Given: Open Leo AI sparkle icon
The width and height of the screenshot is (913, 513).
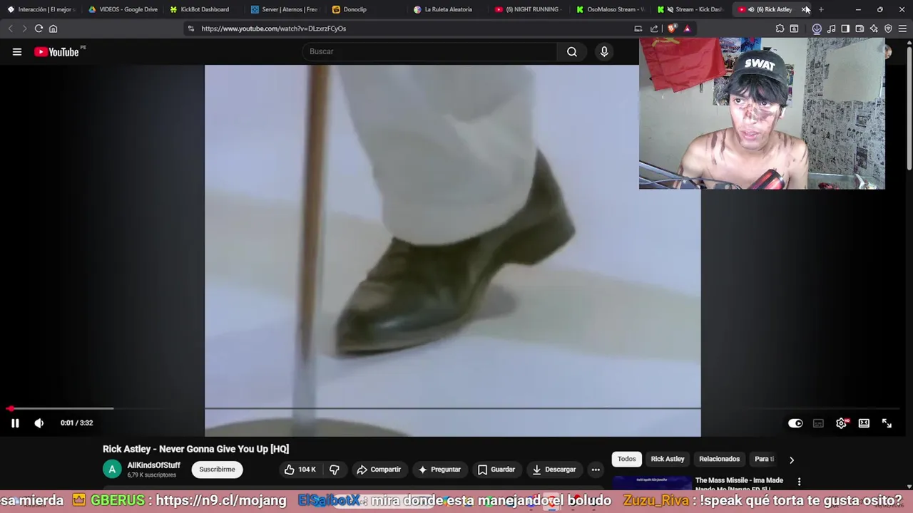Looking at the screenshot, I should 874,28.
